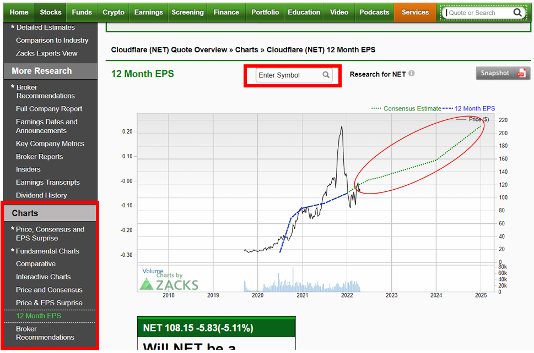Viewport: 534px width, 353px height.
Task: Click the 12 Month EPS page heading
Action: coord(142,74)
